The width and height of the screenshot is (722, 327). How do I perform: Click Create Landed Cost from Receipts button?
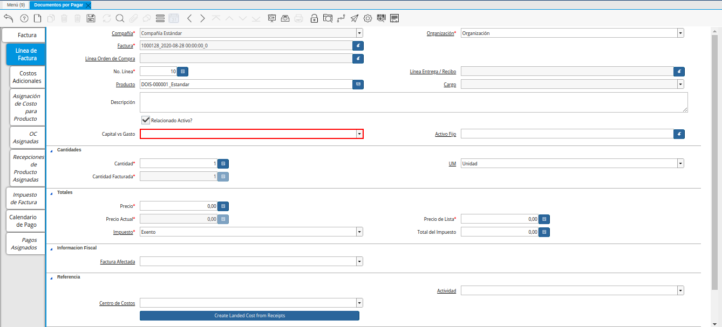point(249,316)
